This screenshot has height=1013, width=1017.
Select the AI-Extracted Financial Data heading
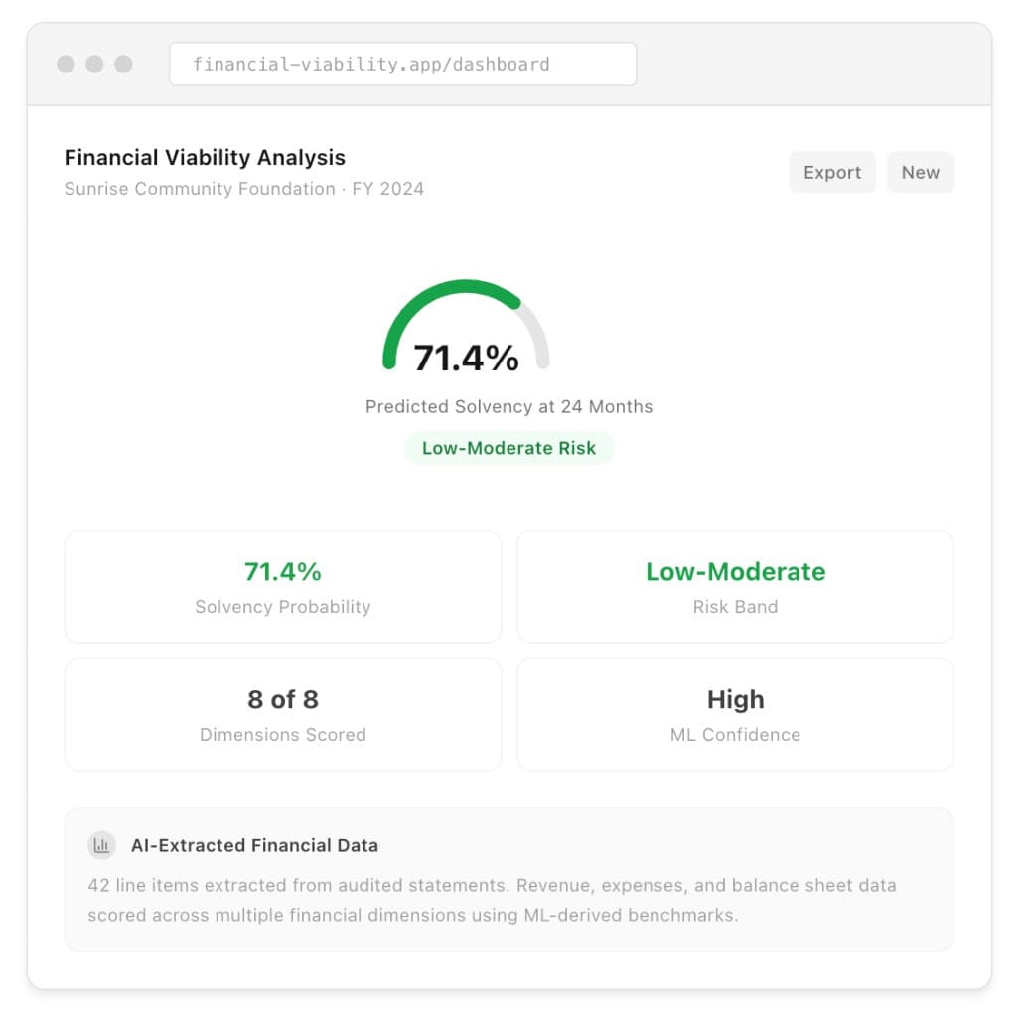[x=255, y=845]
